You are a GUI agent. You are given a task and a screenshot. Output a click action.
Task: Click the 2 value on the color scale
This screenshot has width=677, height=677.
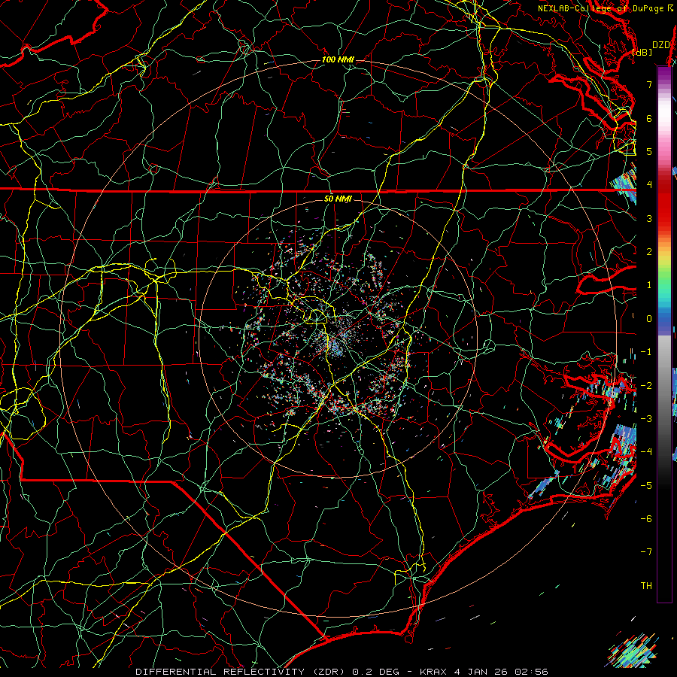point(649,252)
